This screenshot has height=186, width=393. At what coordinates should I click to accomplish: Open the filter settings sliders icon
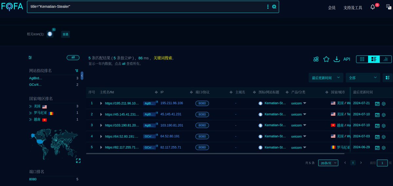tap(30, 58)
